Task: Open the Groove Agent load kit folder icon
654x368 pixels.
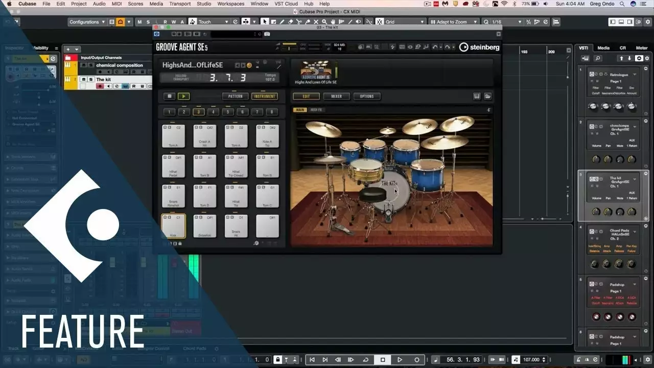Action: pyautogui.click(x=487, y=96)
